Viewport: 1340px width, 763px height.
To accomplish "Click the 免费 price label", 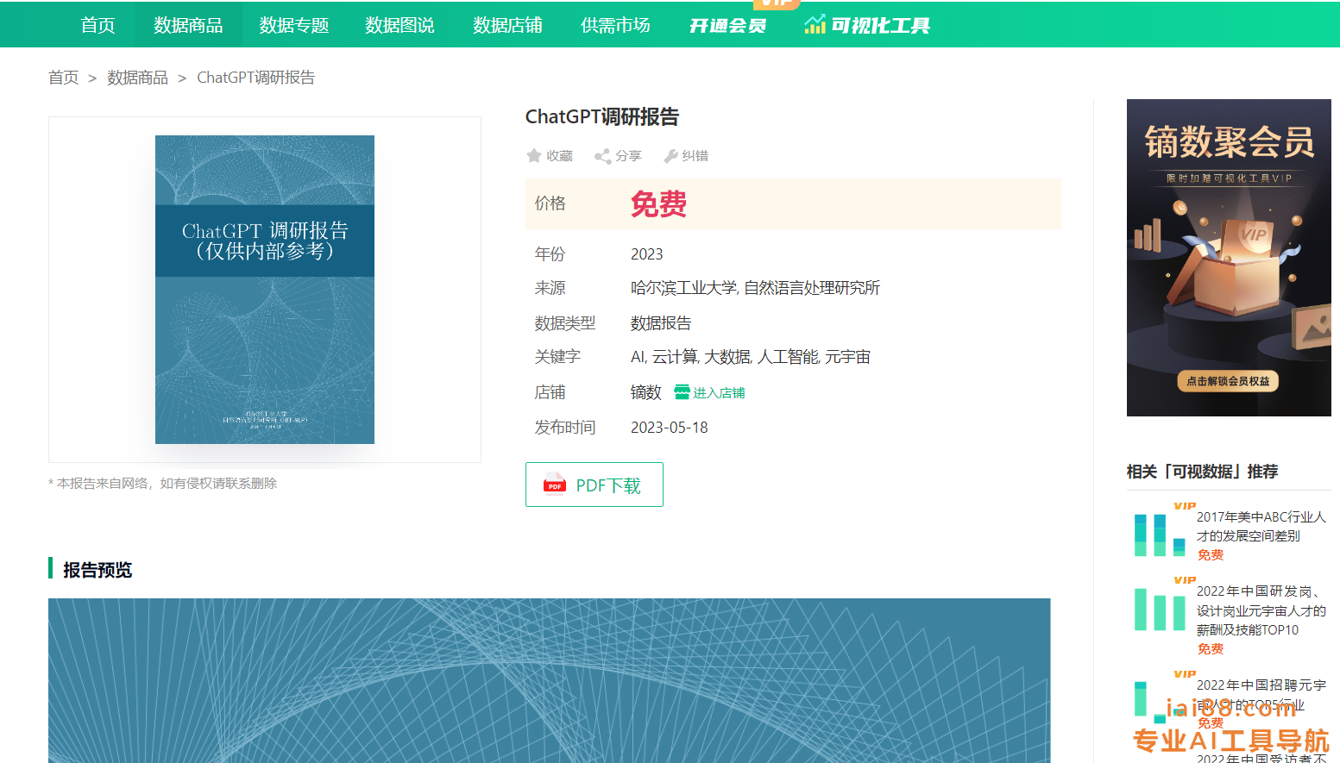I will [658, 204].
